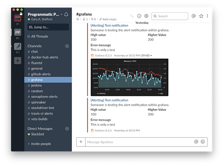Open notification preferences bell icon
Viewport: 223px width, 166px height.
[x=66, y=14]
